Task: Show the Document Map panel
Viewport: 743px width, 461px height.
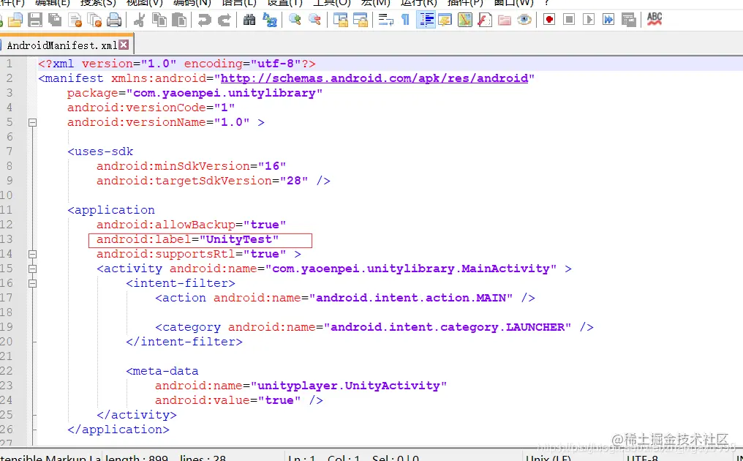Action: pyautogui.click(x=465, y=20)
